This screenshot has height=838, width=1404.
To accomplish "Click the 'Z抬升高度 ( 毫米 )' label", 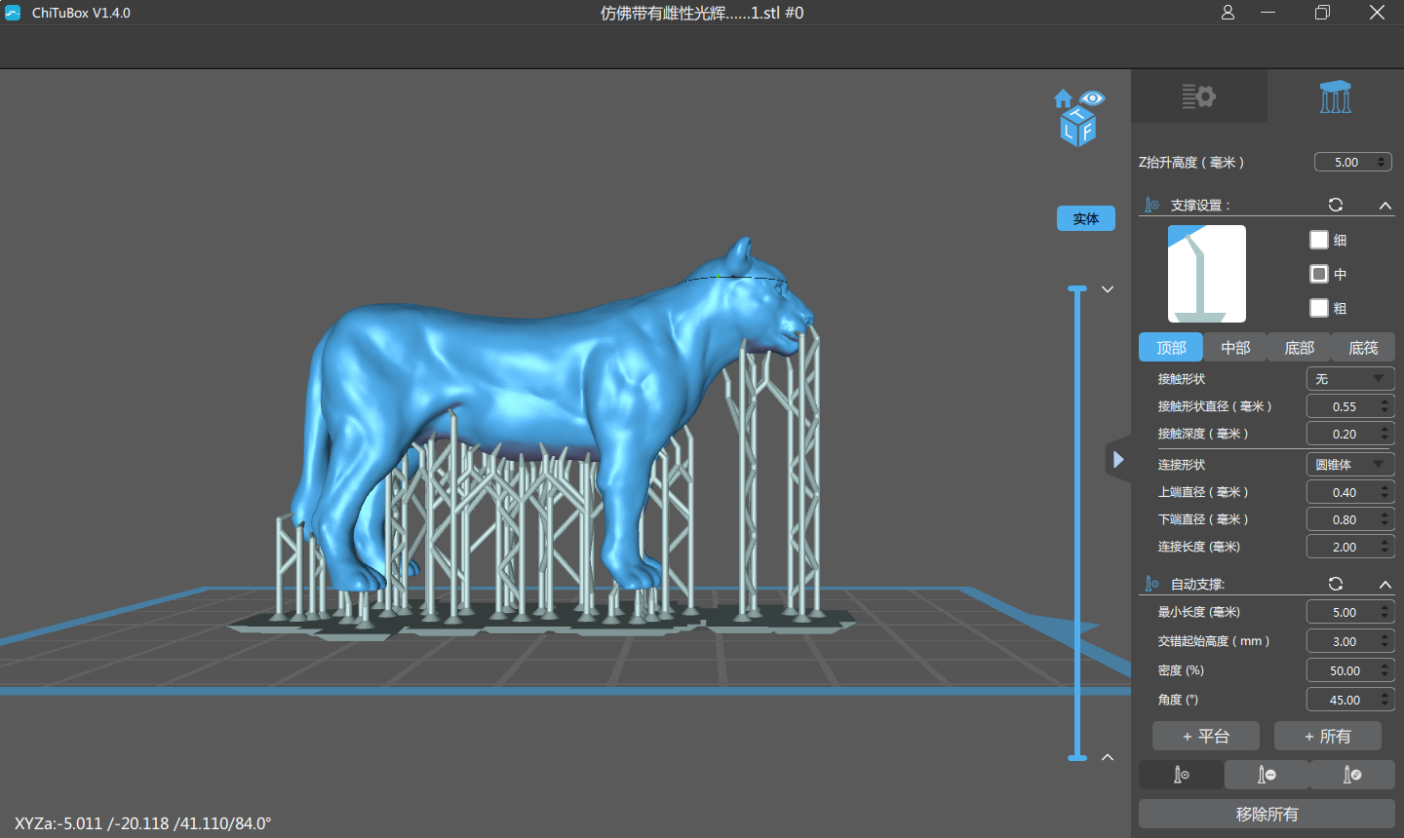I will pos(1191,163).
